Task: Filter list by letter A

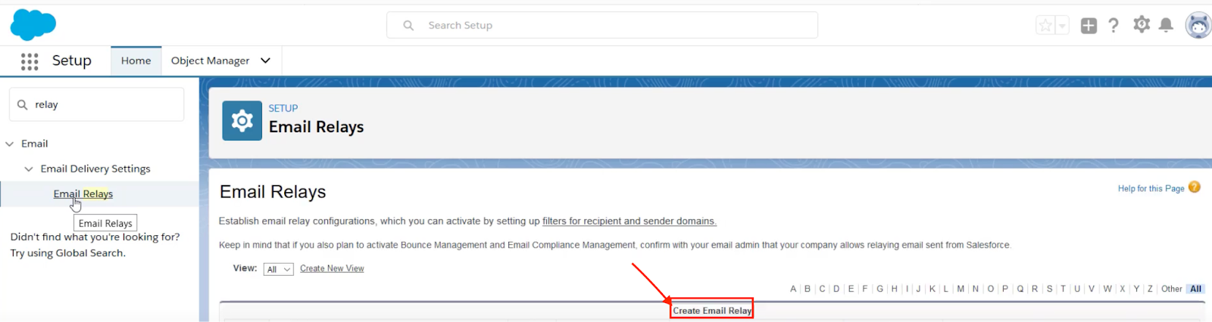Action: (x=793, y=289)
